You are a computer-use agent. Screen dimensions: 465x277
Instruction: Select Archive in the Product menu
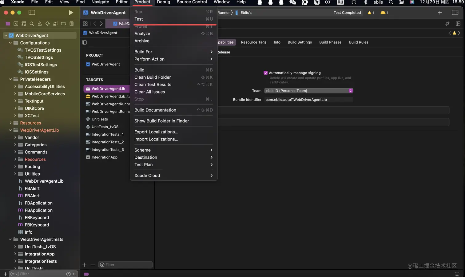point(173,41)
